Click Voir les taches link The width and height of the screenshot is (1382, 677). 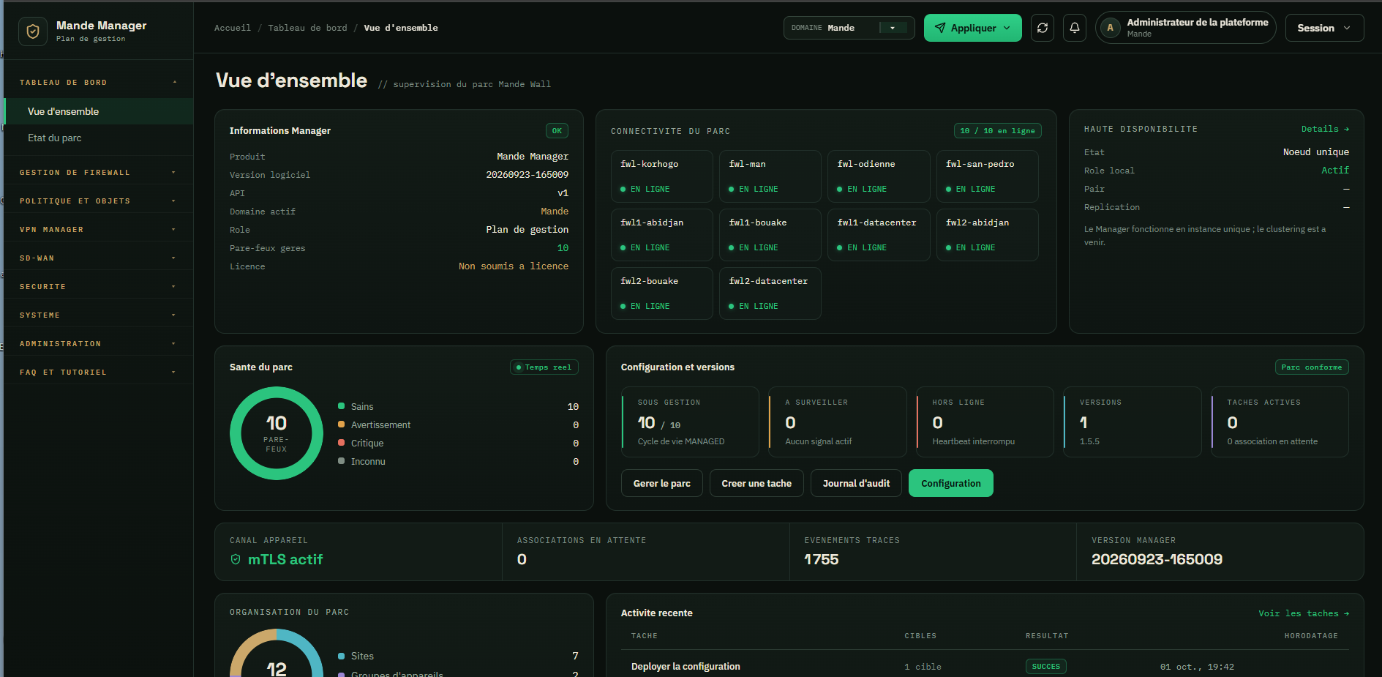pos(1304,613)
